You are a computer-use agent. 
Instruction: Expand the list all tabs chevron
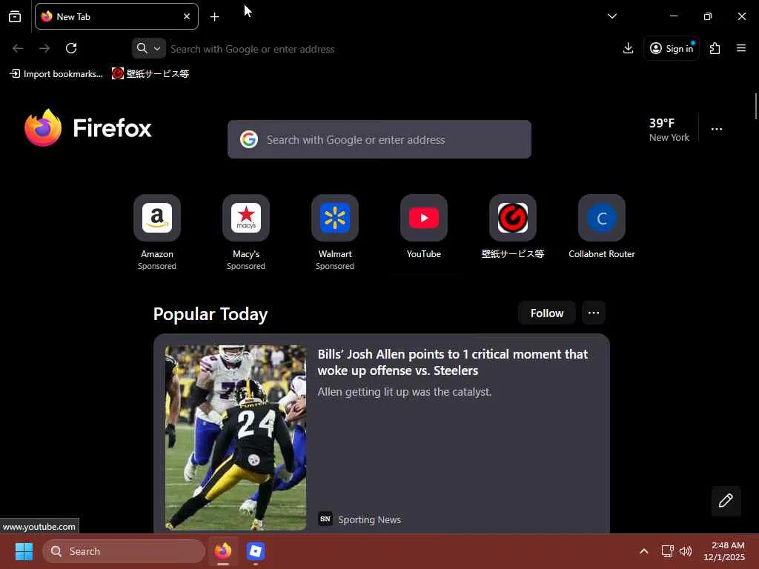click(x=611, y=16)
